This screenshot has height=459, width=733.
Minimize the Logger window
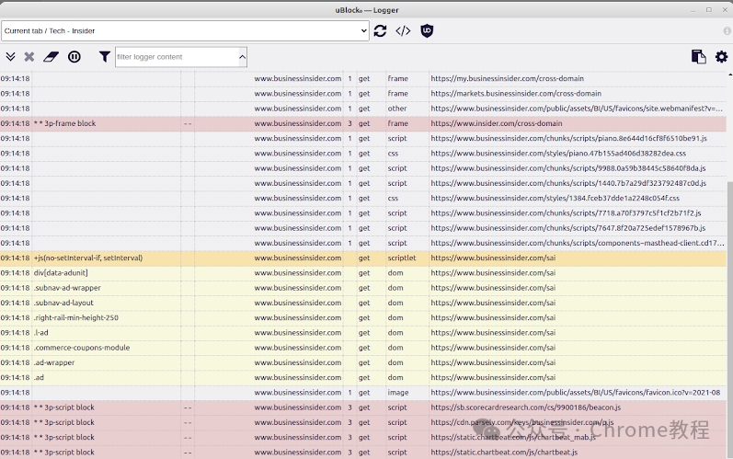pos(693,10)
